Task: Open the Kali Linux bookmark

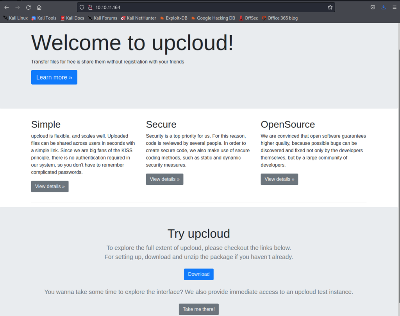Action: coord(16,18)
